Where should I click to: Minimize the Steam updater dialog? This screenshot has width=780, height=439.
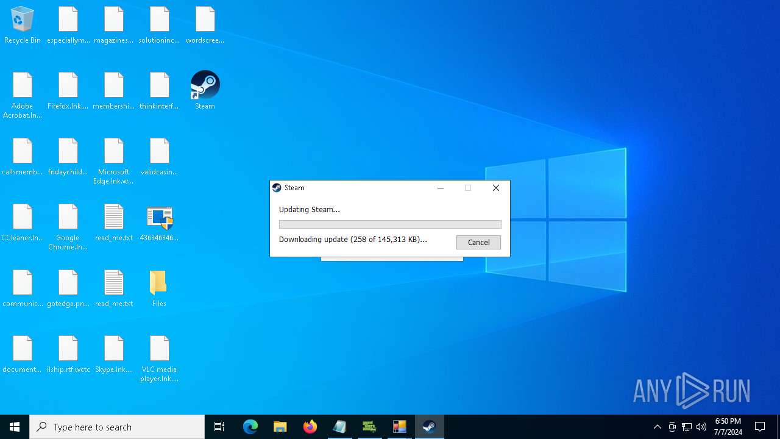pyautogui.click(x=440, y=188)
